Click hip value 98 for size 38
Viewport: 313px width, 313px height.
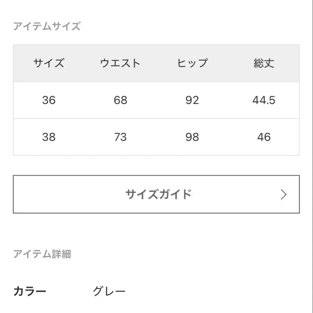click(x=192, y=137)
